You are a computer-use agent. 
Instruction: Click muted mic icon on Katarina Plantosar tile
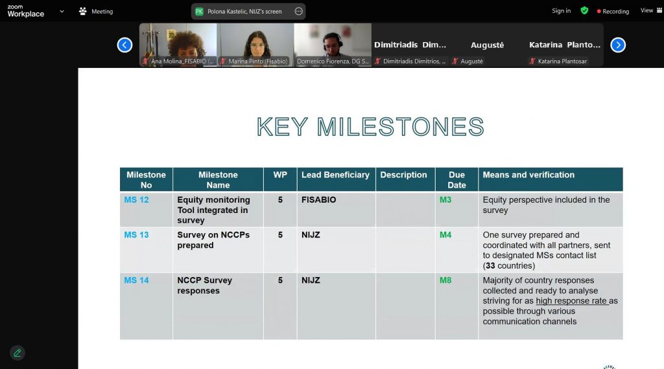point(532,61)
